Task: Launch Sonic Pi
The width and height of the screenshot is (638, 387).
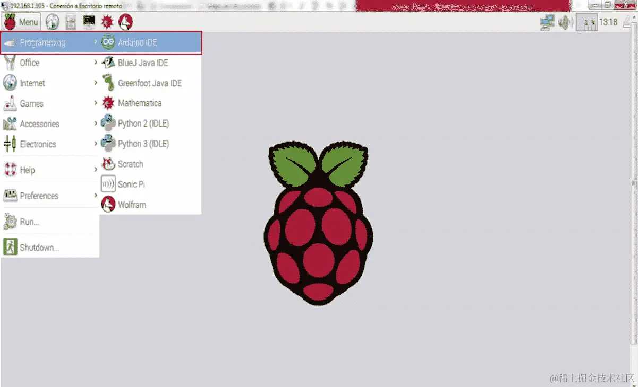Action: coord(150,184)
